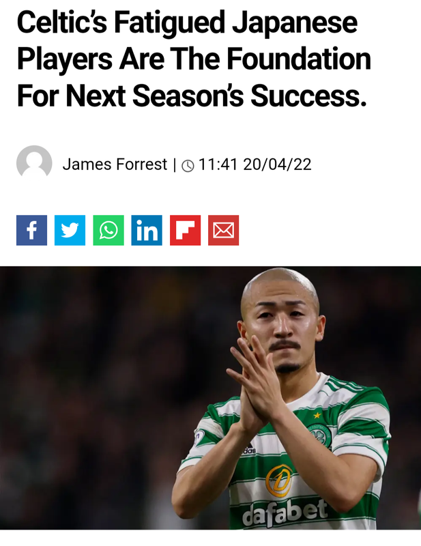Click the Celtic club crest on the jersey
The image size is (421, 546).
(321, 436)
